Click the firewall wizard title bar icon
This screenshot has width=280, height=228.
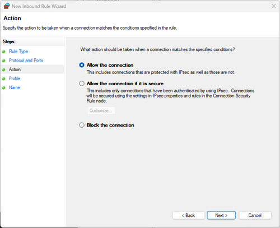coord(7,6)
